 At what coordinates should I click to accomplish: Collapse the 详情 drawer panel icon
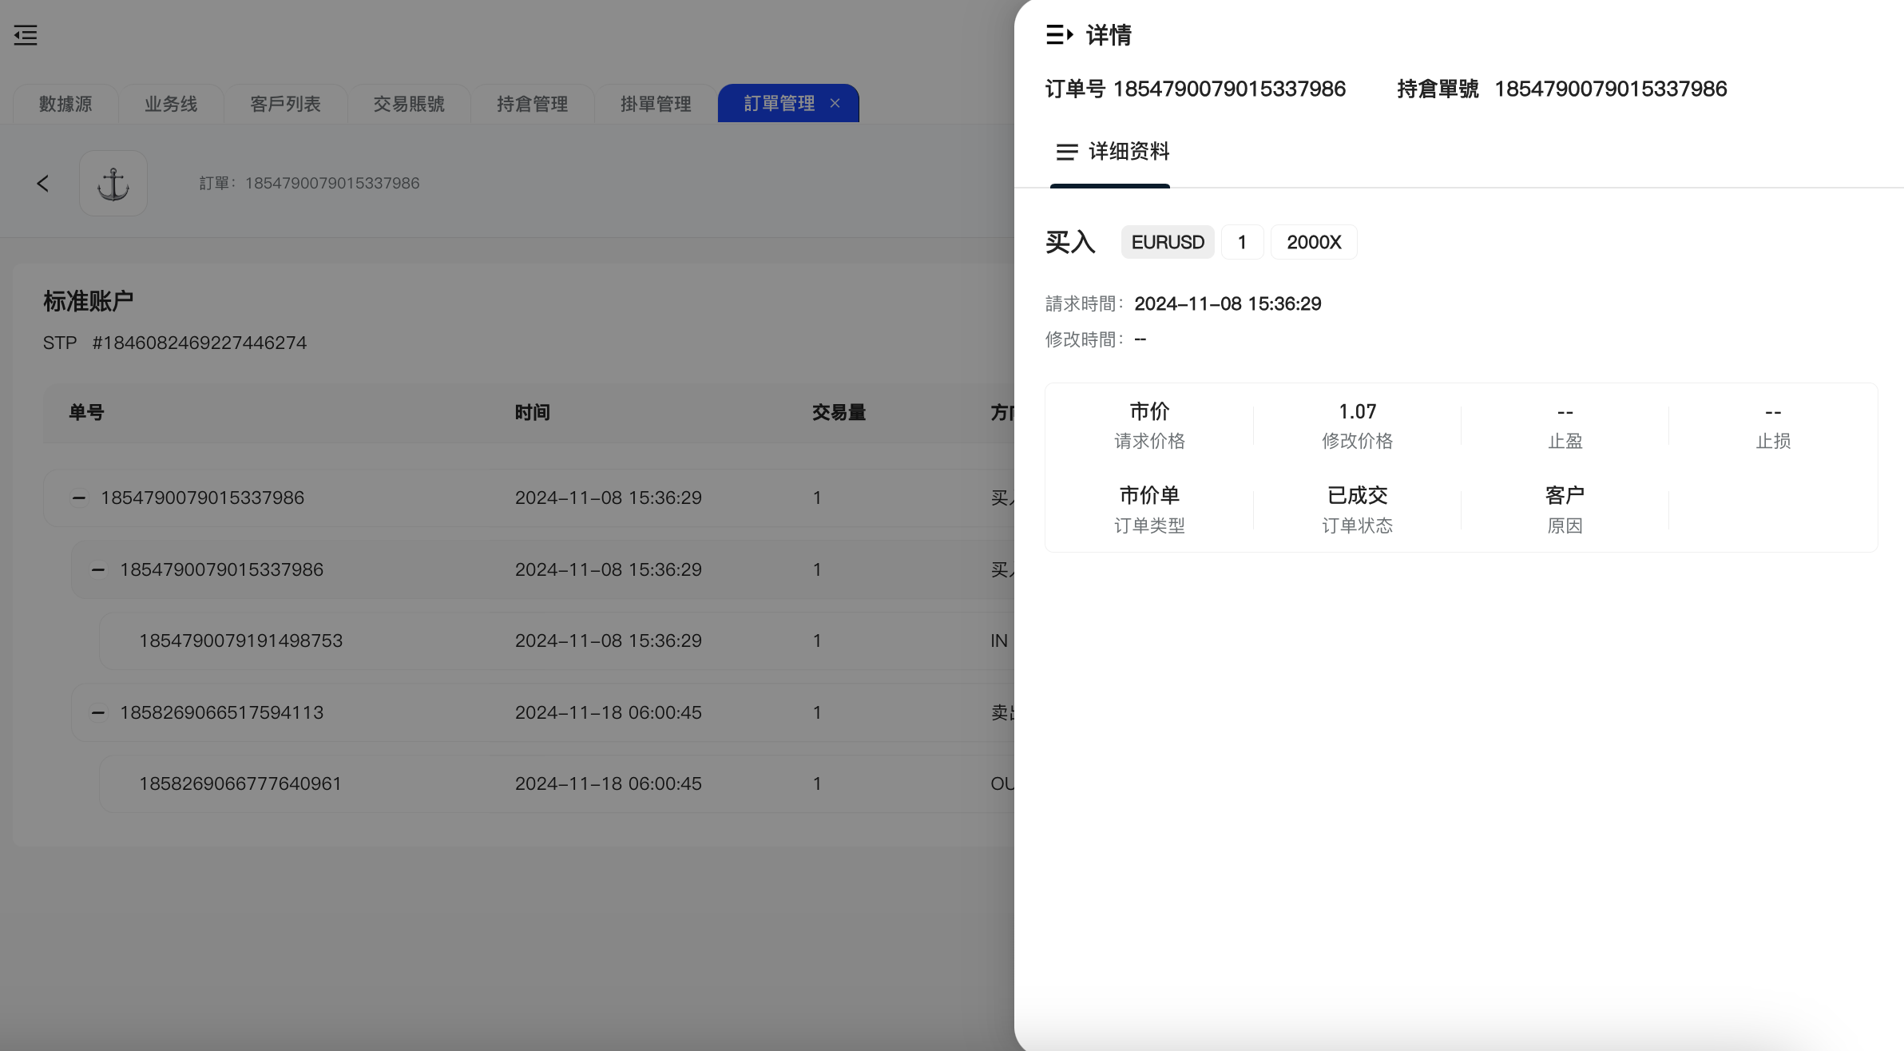(1059, 35)
